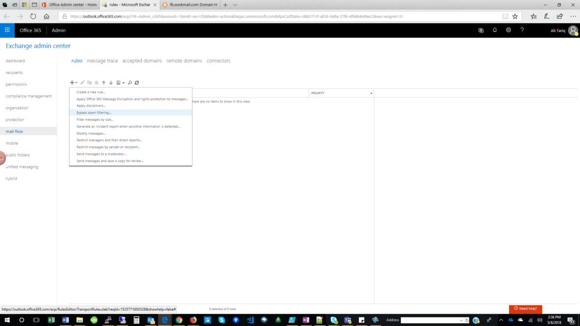
Task: Click the browser address bar URL
Action: (x=236, y=16)
